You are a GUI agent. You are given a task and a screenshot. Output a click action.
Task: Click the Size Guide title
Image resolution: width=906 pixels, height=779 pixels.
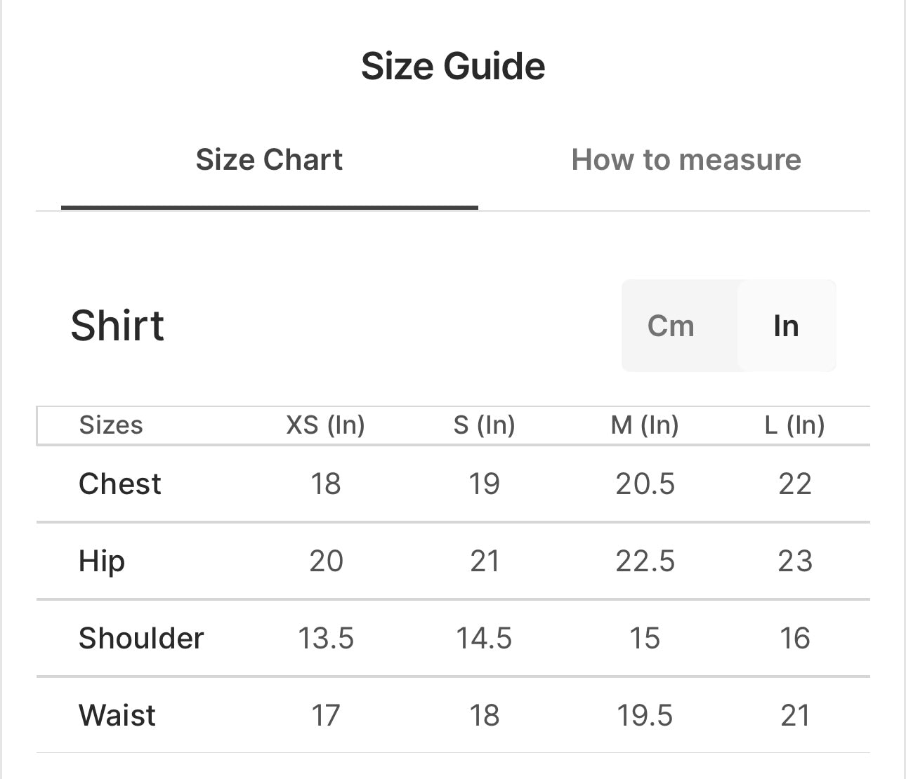453,67
